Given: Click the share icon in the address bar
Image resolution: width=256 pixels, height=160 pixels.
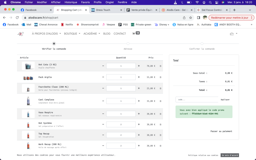Looking at the screenshot, I should 184,18.
